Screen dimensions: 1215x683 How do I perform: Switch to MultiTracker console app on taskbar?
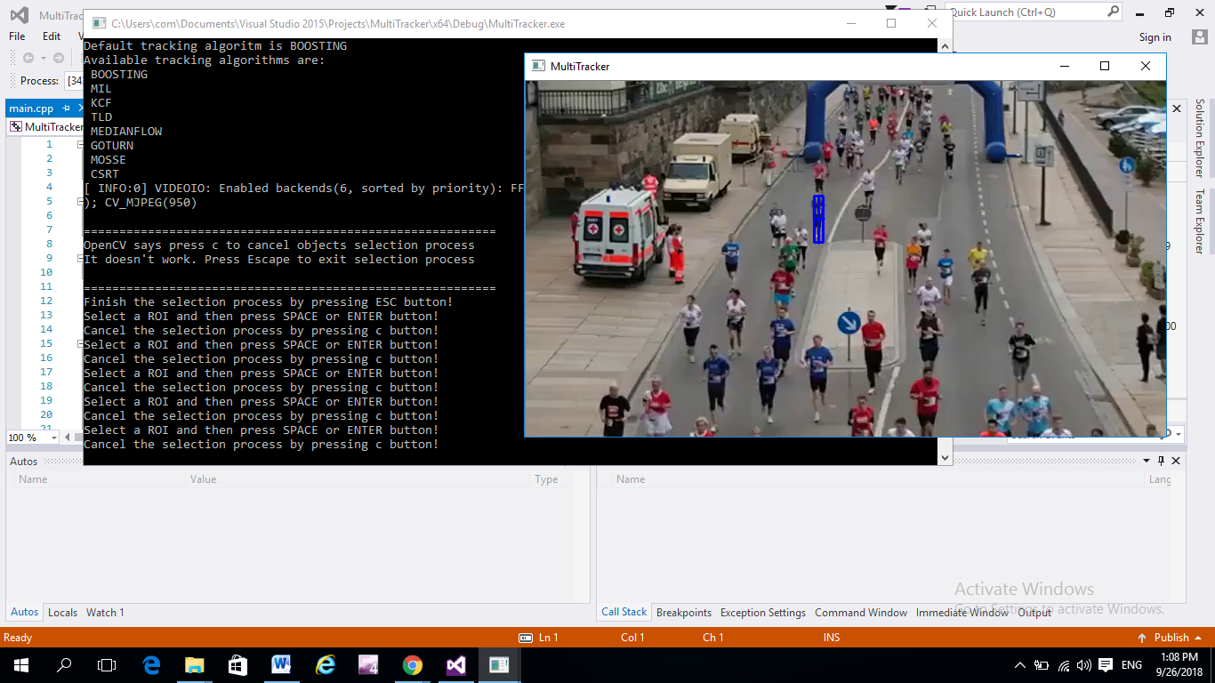[x=498, y=664]
